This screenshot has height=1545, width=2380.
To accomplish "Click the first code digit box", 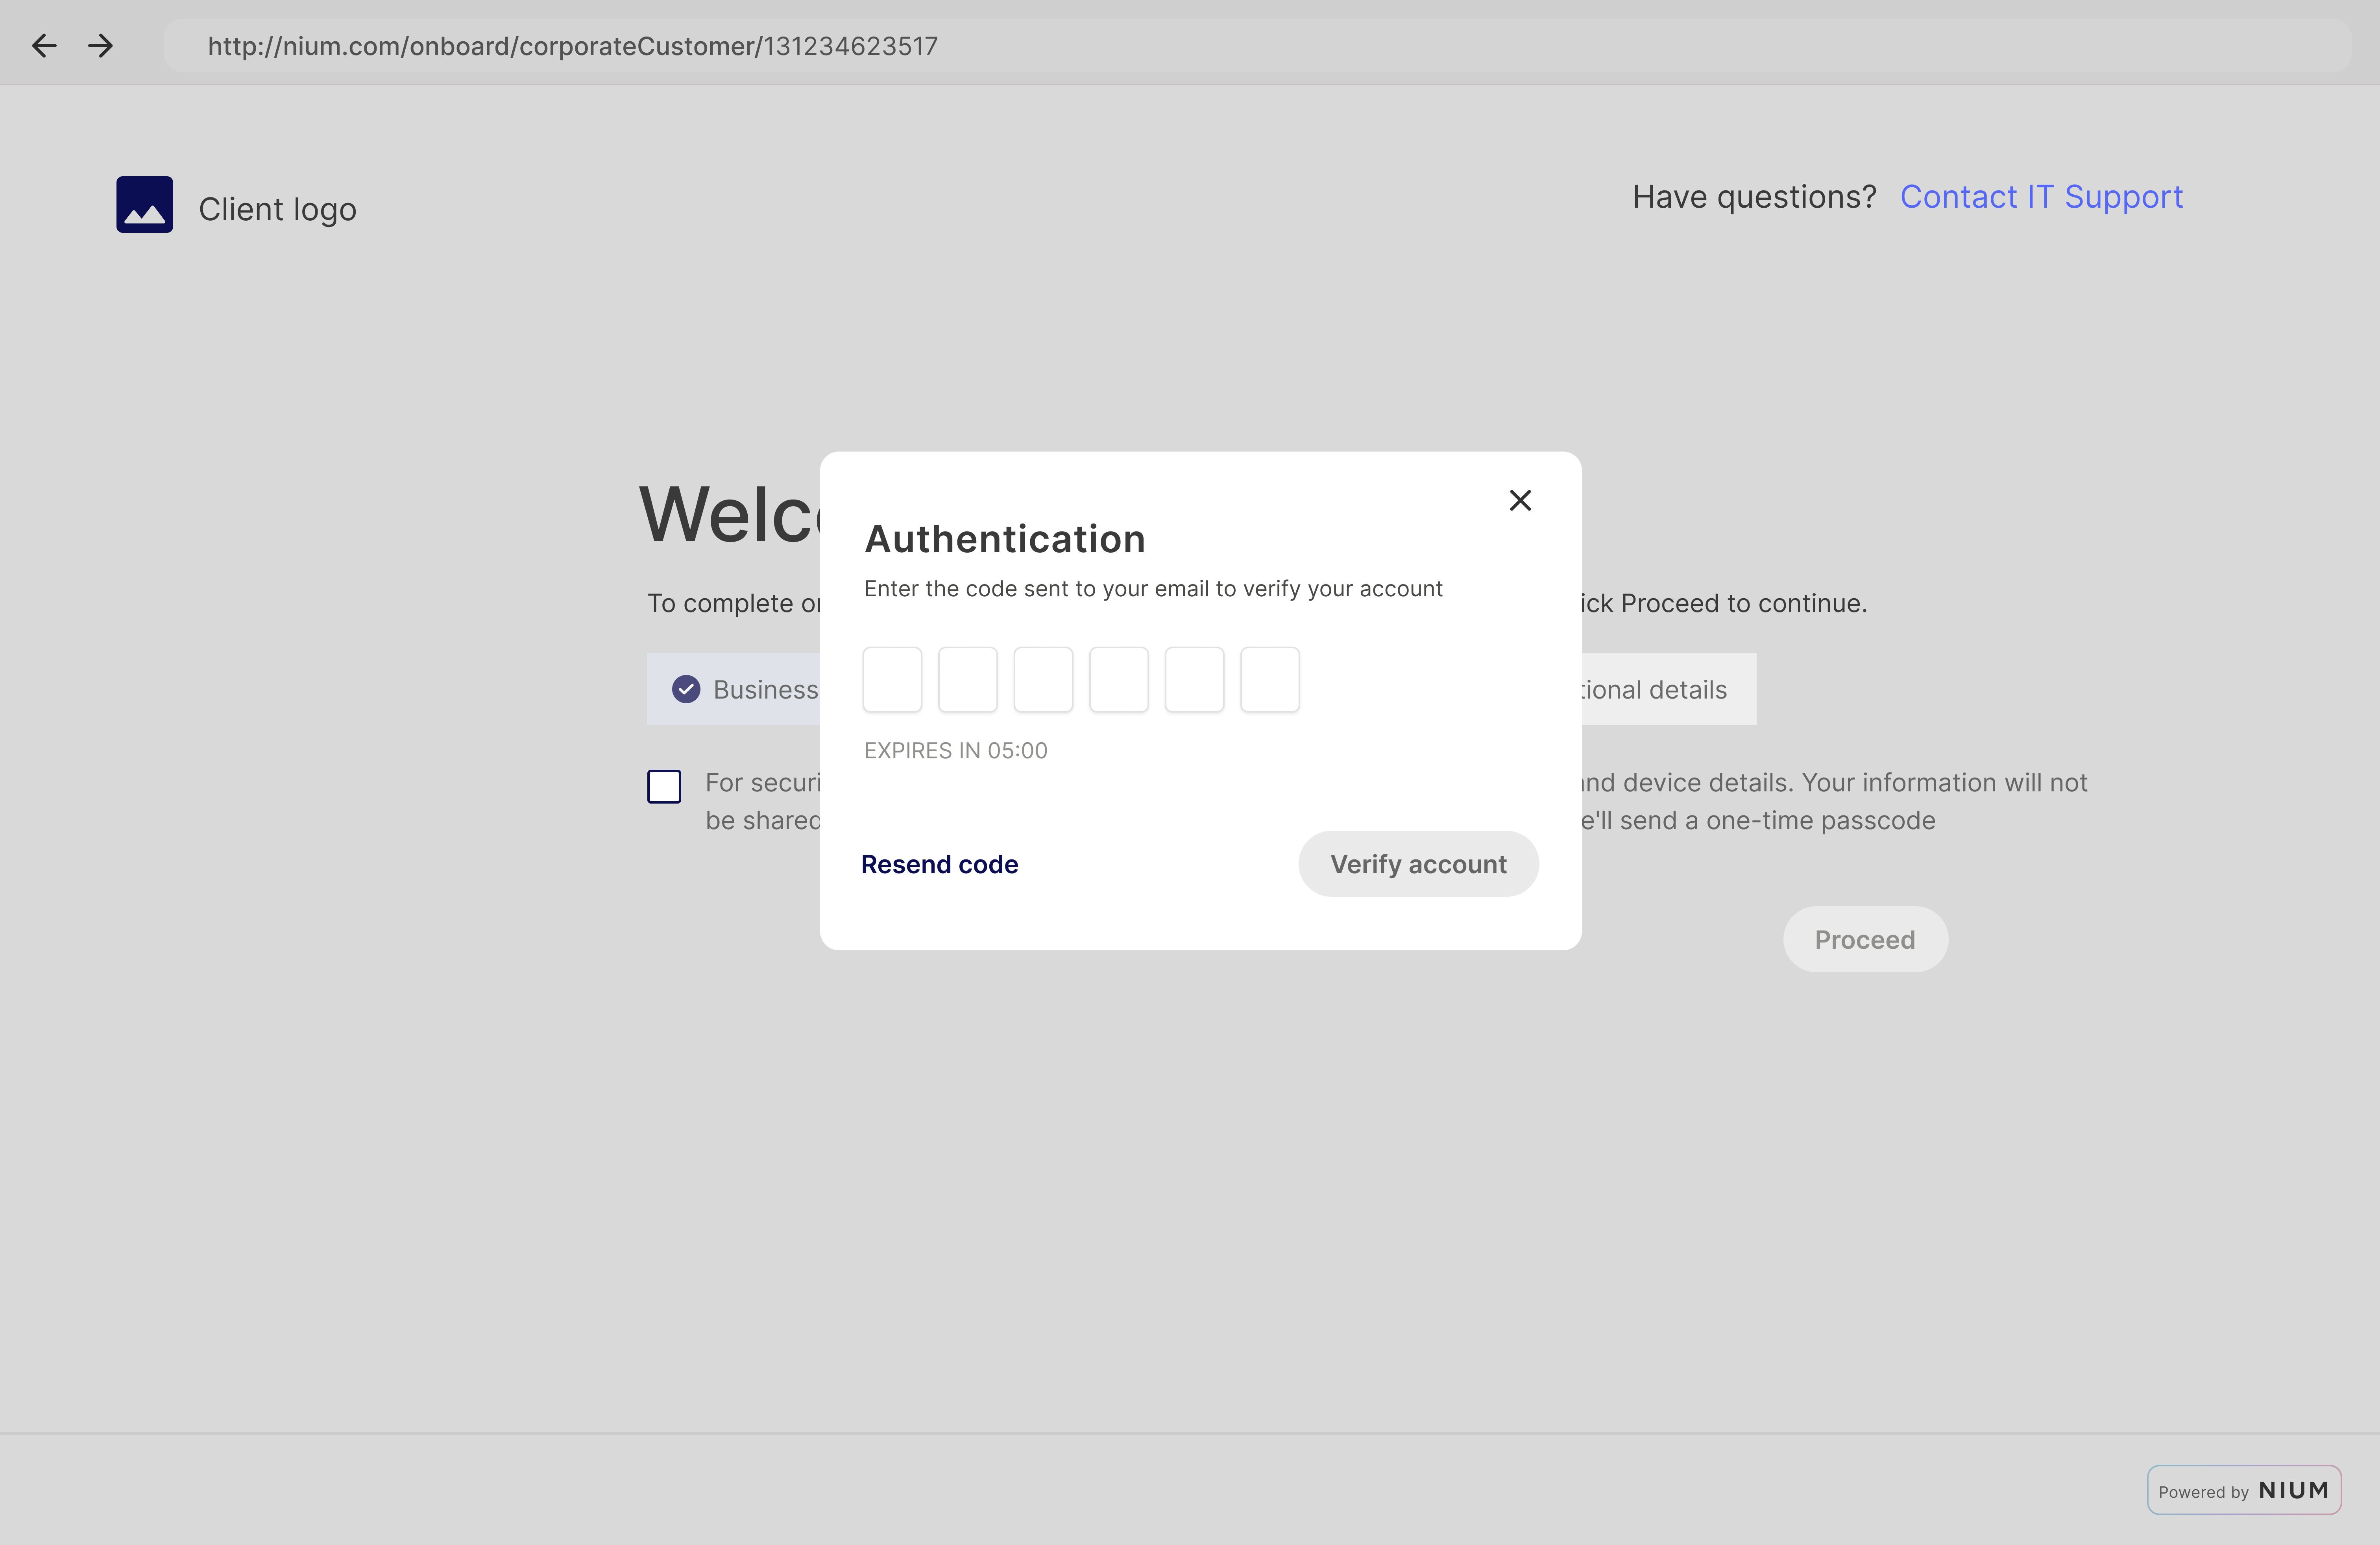I will 892,680.
